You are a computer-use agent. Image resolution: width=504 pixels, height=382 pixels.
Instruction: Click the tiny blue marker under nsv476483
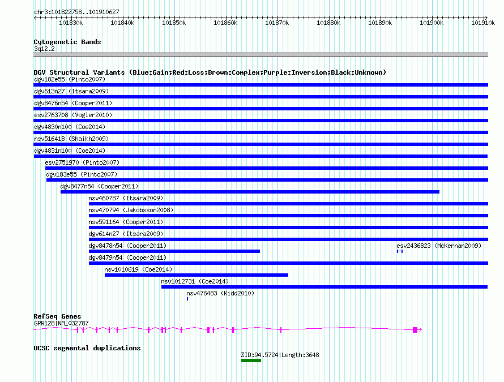tap(187, 299)
